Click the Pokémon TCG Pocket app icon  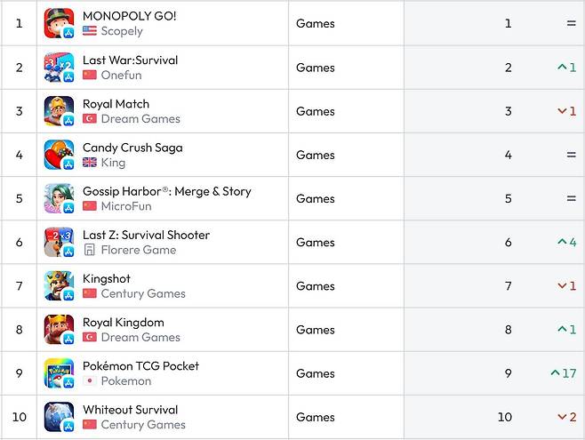click(59, 373)
